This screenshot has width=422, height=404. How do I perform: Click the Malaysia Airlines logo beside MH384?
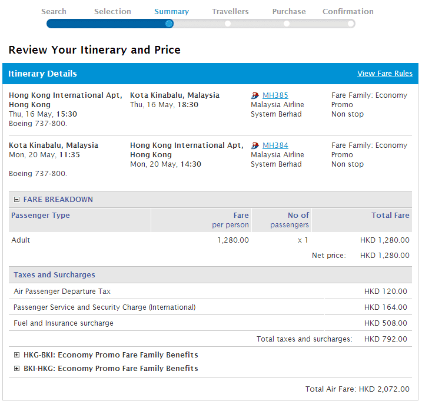255,145
